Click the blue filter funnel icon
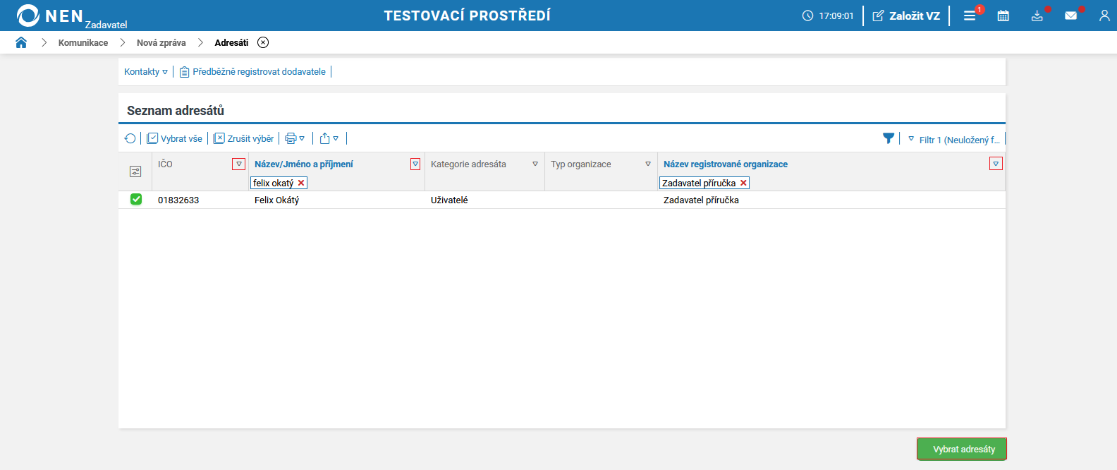 889,138
